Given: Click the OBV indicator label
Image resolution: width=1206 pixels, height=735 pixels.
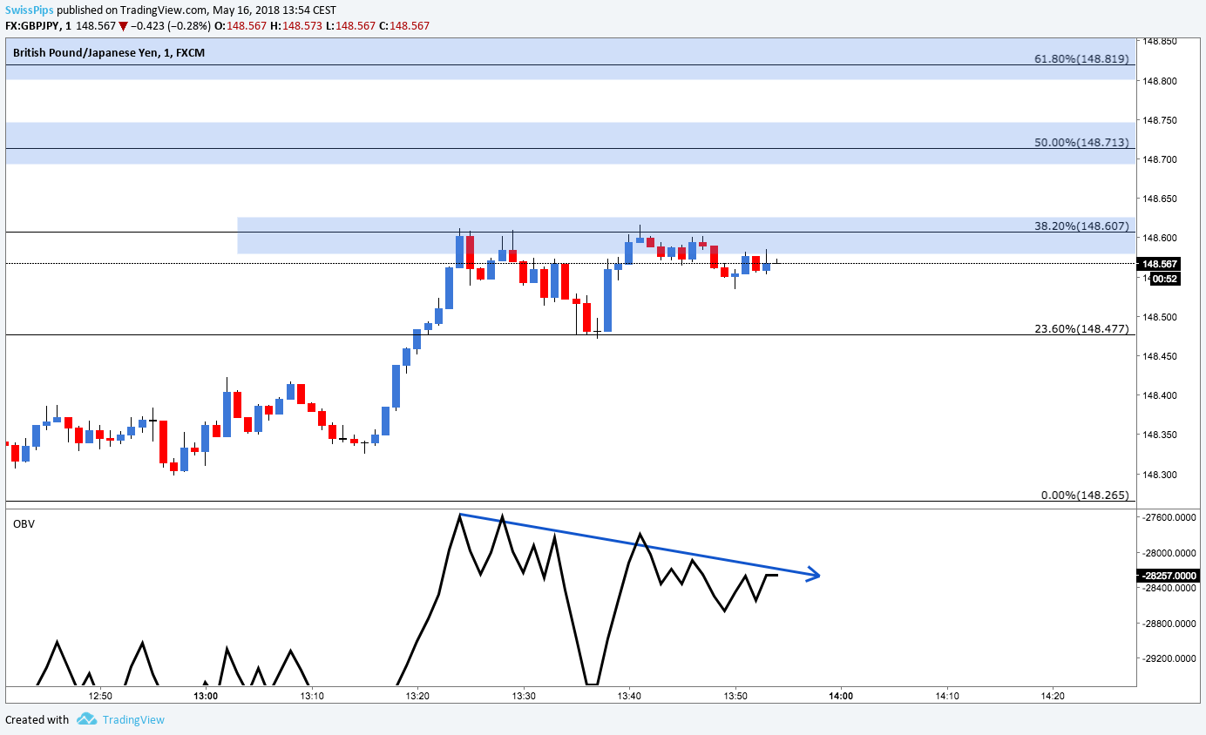Looking at the screenshot, I should tap(24, 523).
